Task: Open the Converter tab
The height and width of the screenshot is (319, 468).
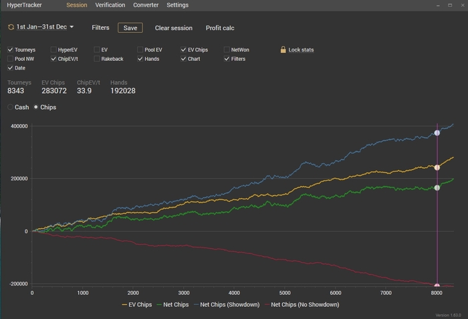Action: click(x=146, y=5)
